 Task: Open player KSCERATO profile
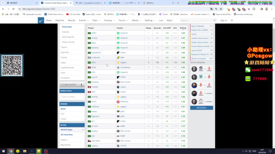click(96, 53)
